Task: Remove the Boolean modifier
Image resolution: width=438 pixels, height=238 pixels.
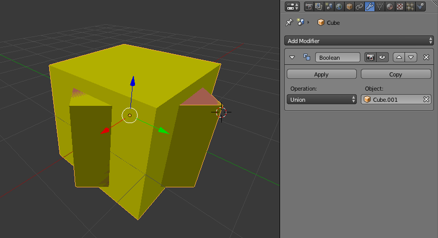Action: (426, 57)
